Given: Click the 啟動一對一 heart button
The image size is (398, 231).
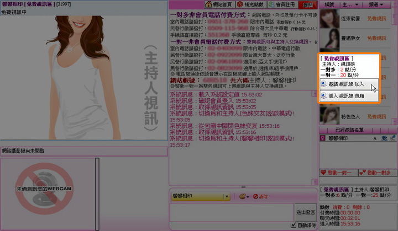Looking at the screenshot, I should (x=338, y=173).
